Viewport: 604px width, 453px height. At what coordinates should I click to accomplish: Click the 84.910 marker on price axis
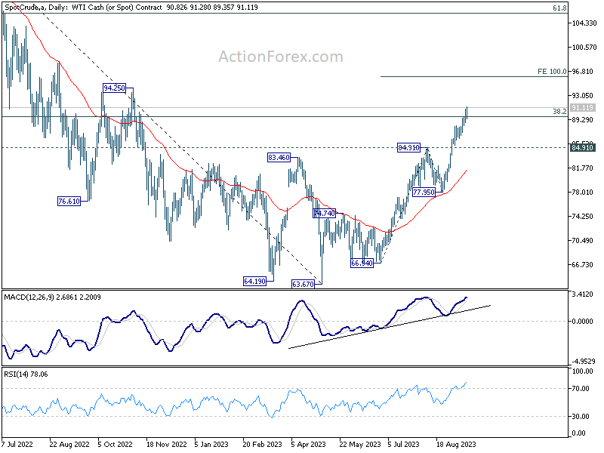point(582,147)
